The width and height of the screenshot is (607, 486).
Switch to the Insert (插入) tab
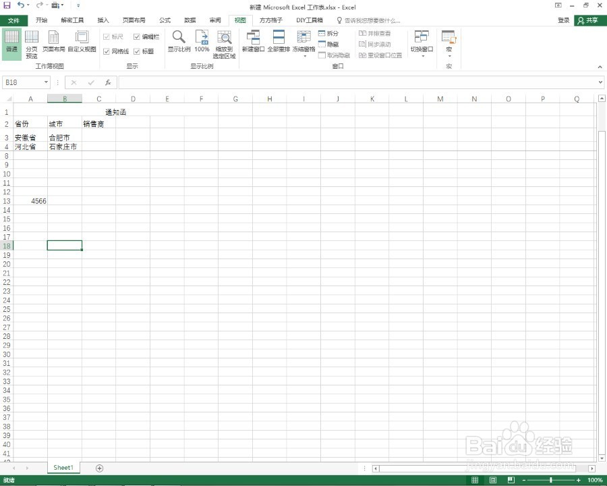[103, 20]
